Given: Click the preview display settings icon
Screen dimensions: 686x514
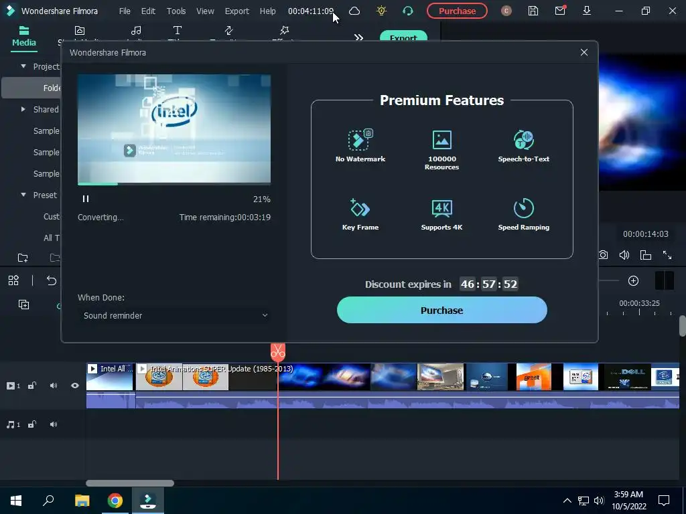Looking at the screenshot, I should point(646,255).
